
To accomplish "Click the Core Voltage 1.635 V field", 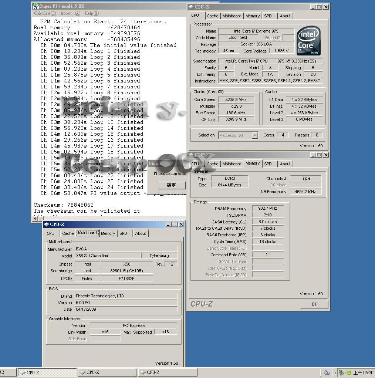I will click(x=281, y=51).
